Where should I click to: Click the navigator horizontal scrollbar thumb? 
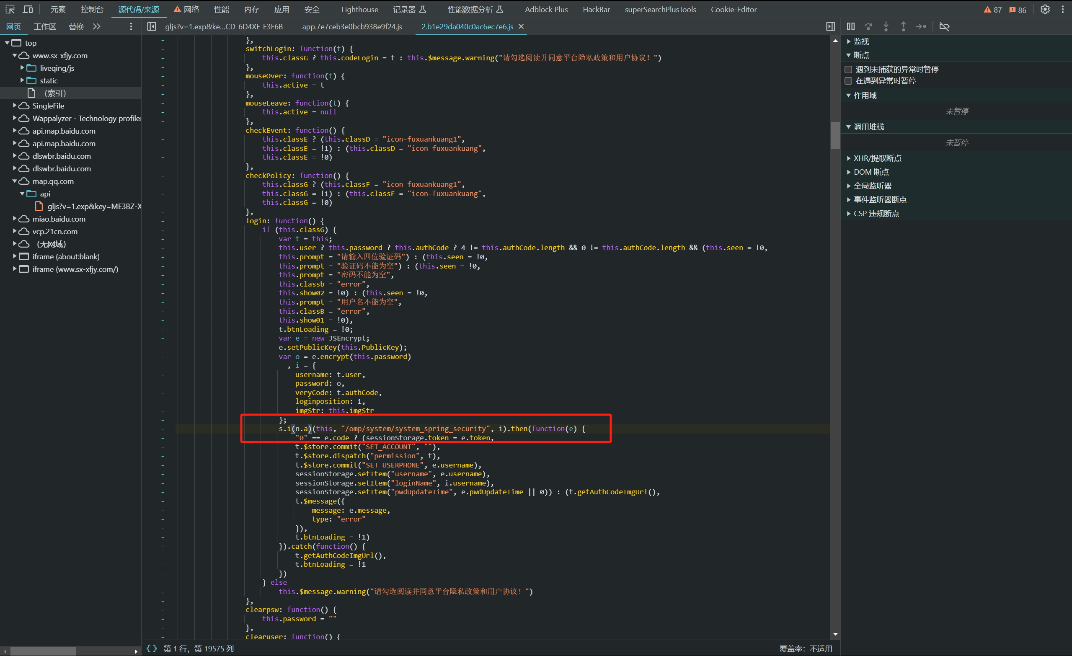pyautogui.click(x=43, y=651)
